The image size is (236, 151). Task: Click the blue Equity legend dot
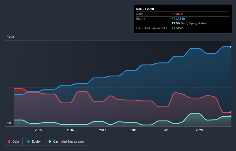pyautogui.click(x=28, y=142)
